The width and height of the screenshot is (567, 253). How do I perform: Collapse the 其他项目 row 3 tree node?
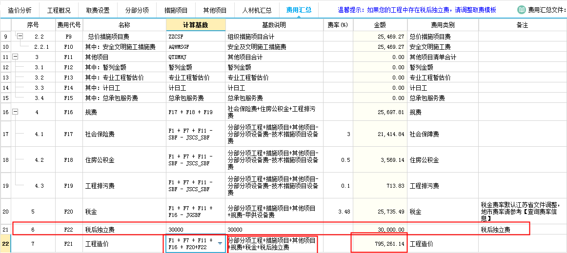pyautogui.click(x=15, y=57)
